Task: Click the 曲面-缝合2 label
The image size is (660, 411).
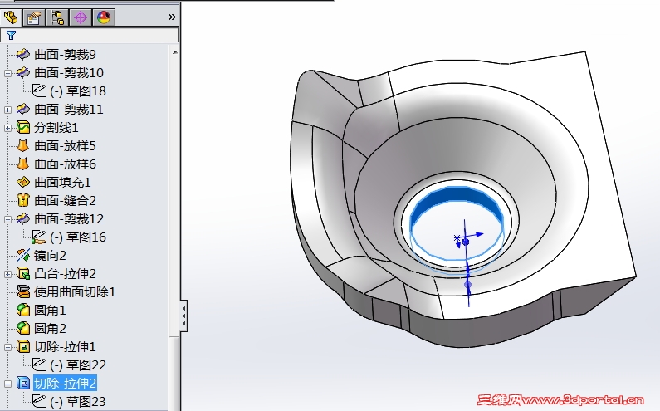Action: tap(66, 200)
